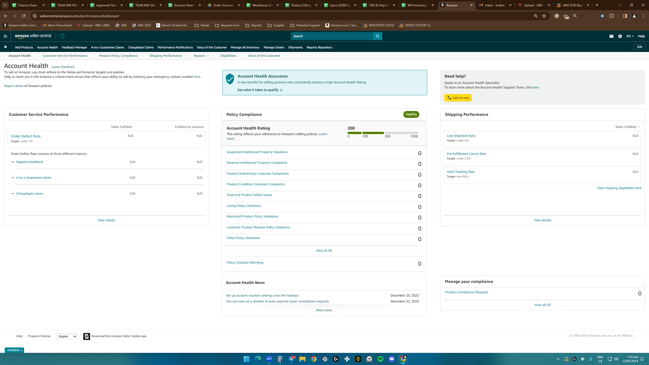Open the Chrome profile avatar
649x365 pixels.
coord(634,16)
